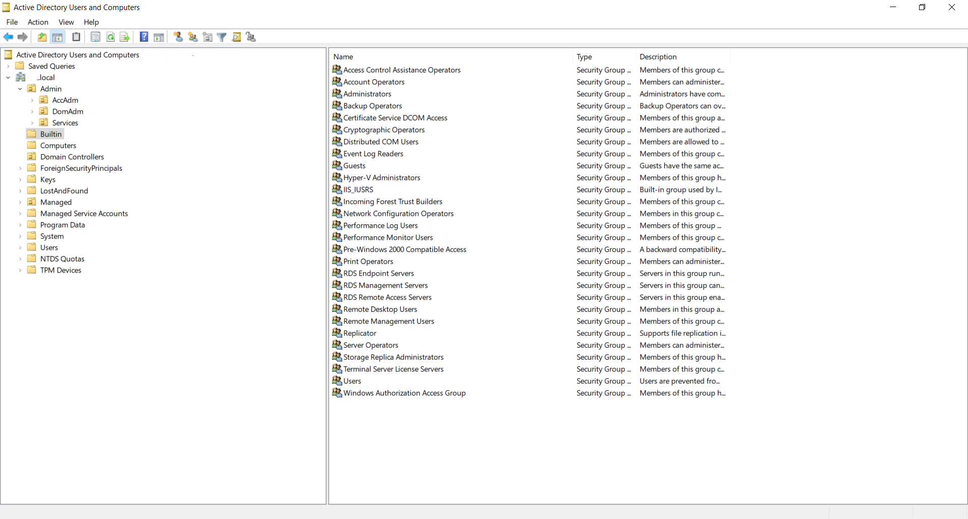Image resolution: width=968 pixels, height=519 pixels.
Task: Select the IIS_IUSRS group name
Action: [358, 189]
